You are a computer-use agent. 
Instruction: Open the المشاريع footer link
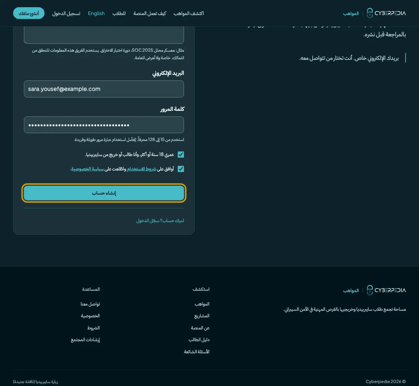tap(202, 316)
